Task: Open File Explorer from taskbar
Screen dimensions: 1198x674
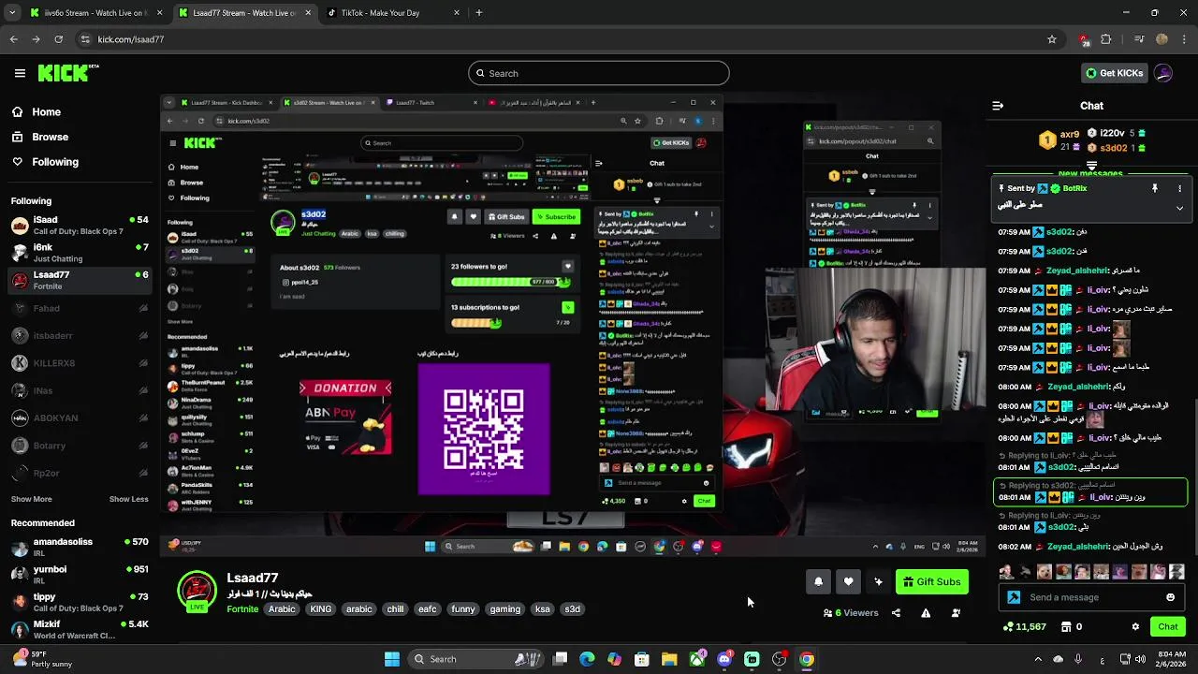Action: click(669, 659)
